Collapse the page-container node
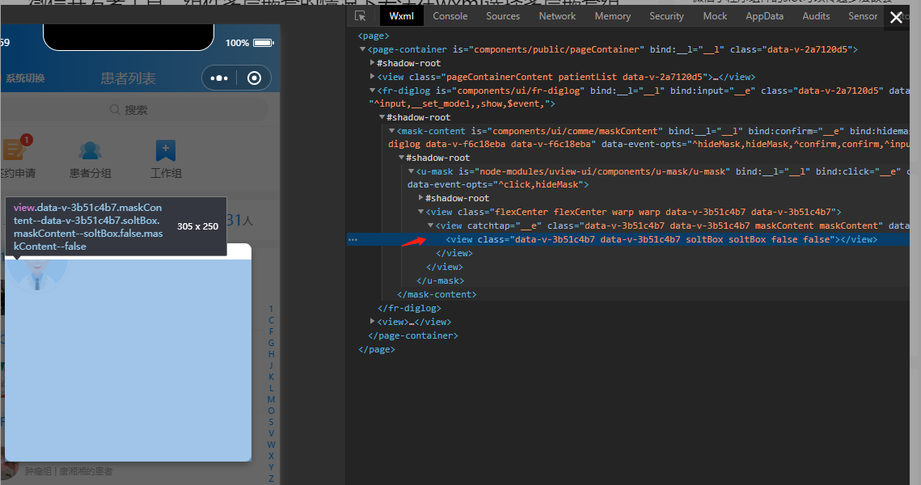Viewport: 921px width, 485px height. [362, 49]
